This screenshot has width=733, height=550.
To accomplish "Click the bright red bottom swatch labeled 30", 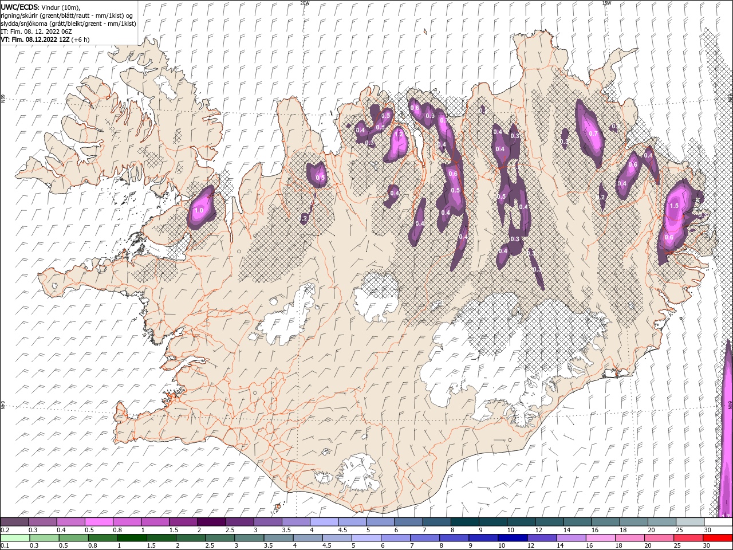I will pos(718,538).
